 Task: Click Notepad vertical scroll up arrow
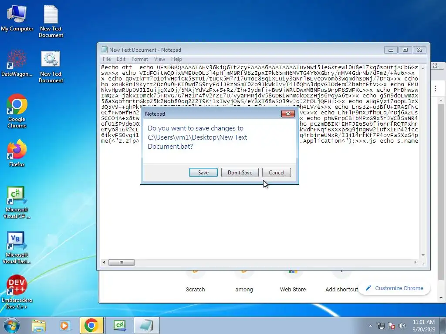423,68
